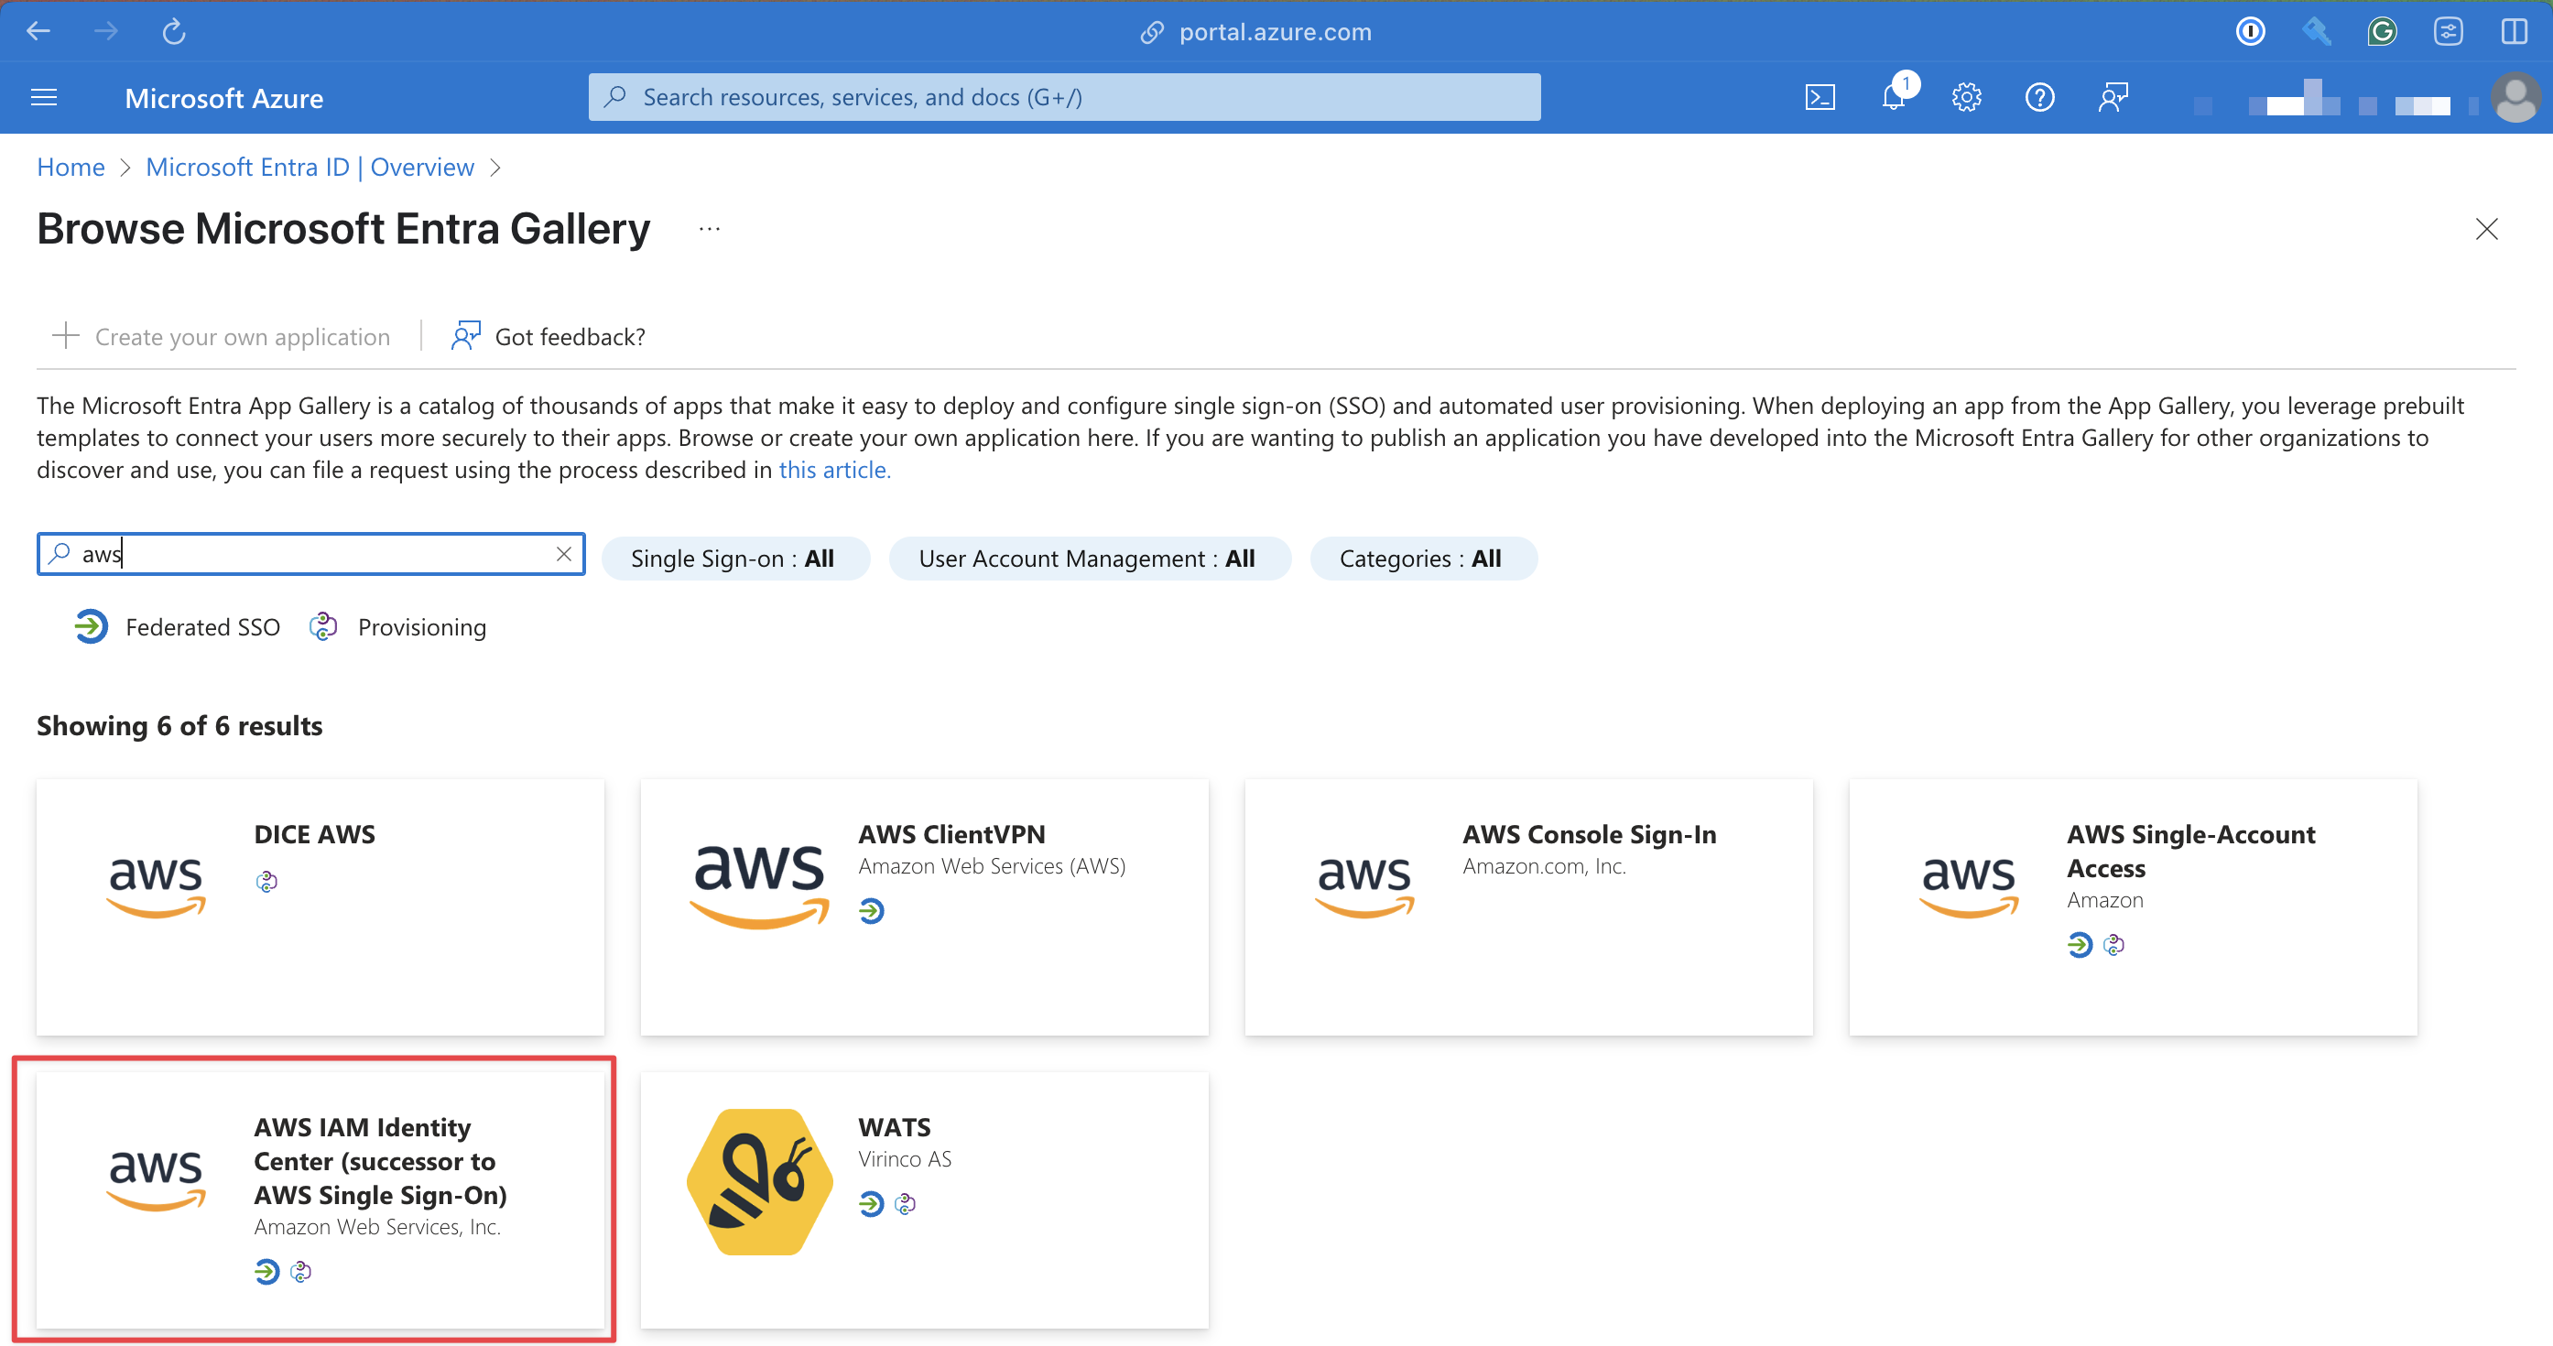Open the Single Sign-on filter
The width and height of the screenshot is (2553, 1346).
click(735, 558)
